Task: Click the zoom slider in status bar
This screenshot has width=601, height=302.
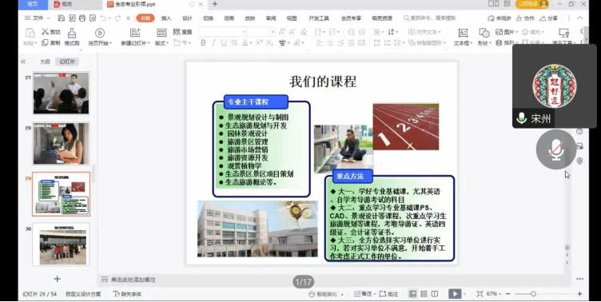Action: pos(543,294)
